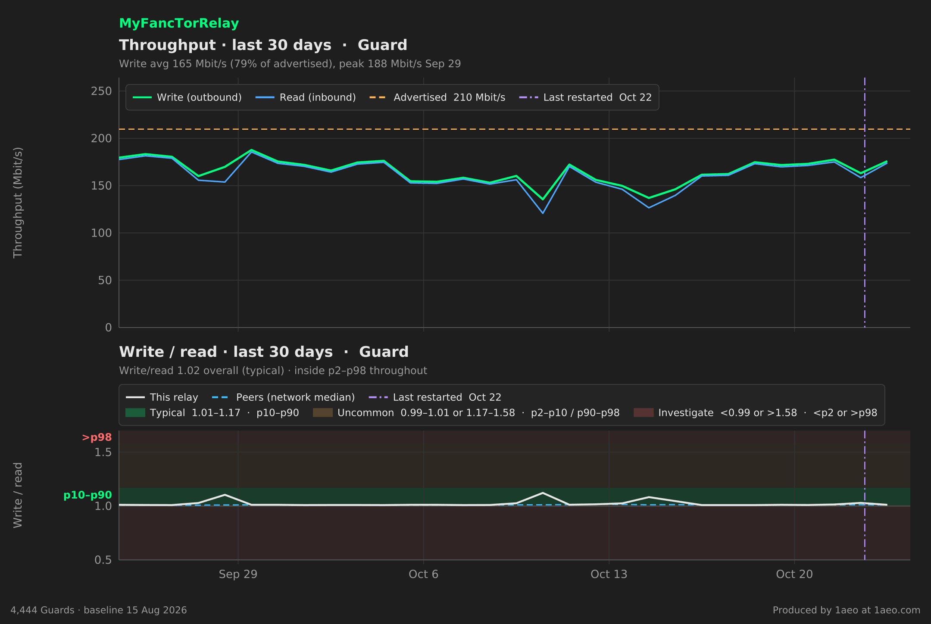Click the This relay legend entry
The height and width of the screenshot is (624, 931).
pyautogui.click(x=162, y=397)
